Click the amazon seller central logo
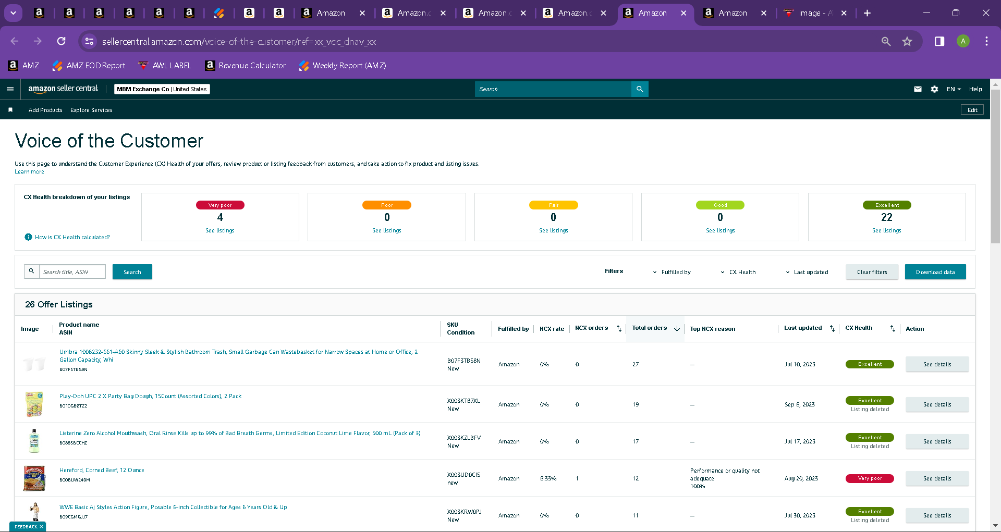 tap(63, 89)
